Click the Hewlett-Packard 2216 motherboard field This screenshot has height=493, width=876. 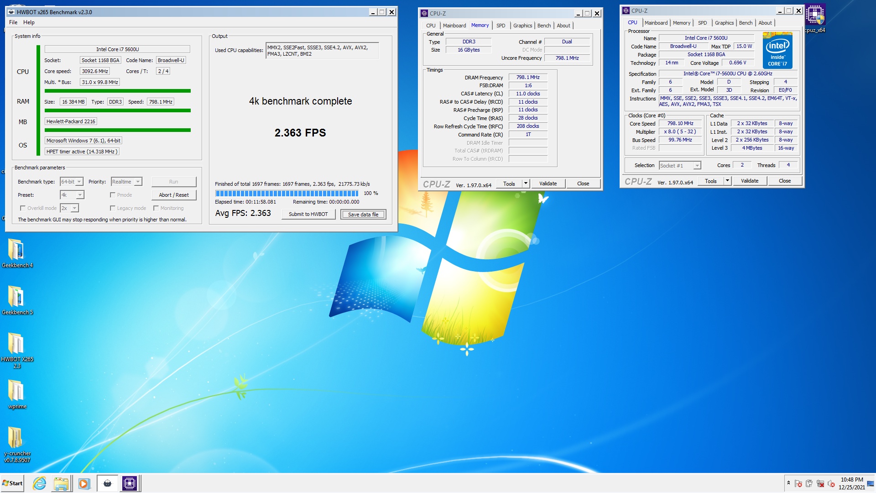point(71,121)
